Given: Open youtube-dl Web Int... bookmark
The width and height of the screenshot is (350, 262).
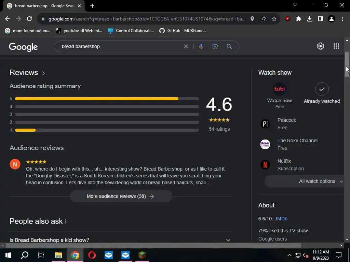Looking at the screenshot, I should click(x=79, y=31).
